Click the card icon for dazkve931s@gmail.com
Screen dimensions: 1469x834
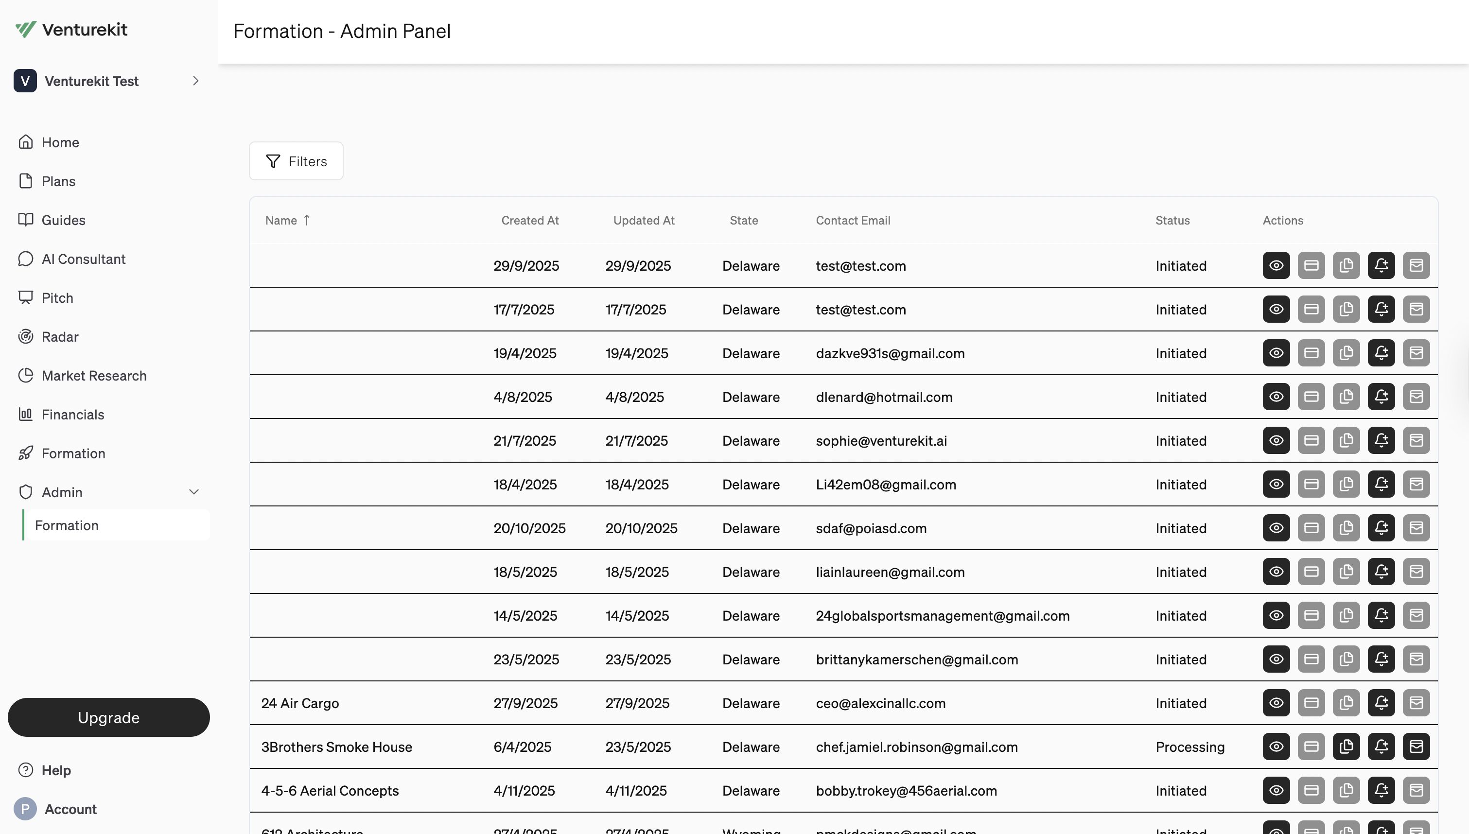tap(1312, 353)
